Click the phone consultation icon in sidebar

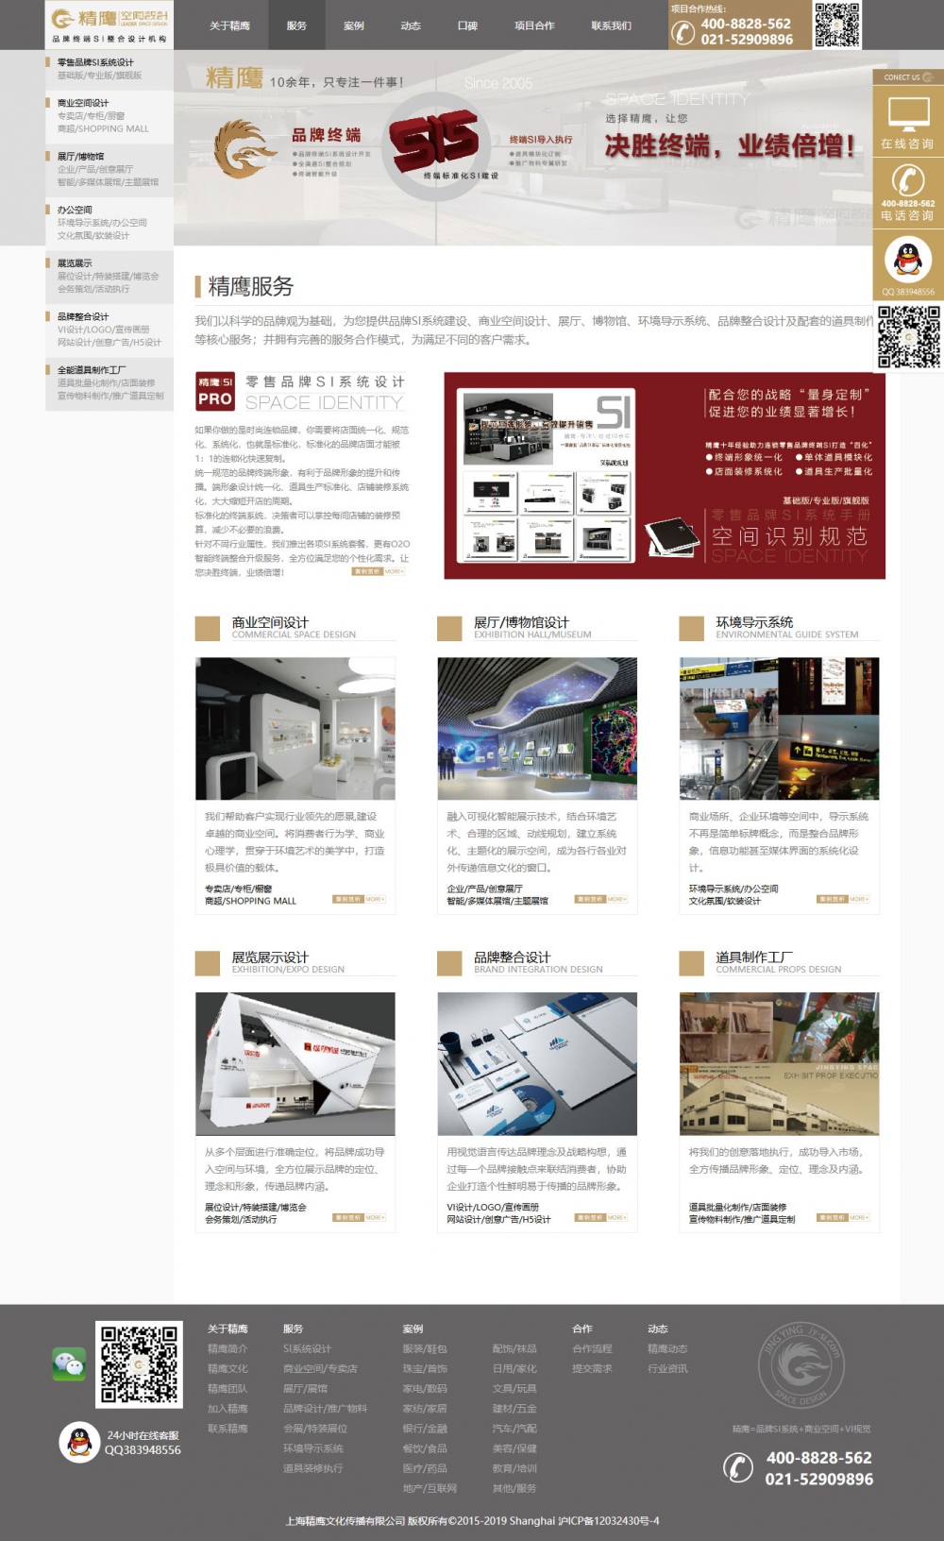(907, 180)
